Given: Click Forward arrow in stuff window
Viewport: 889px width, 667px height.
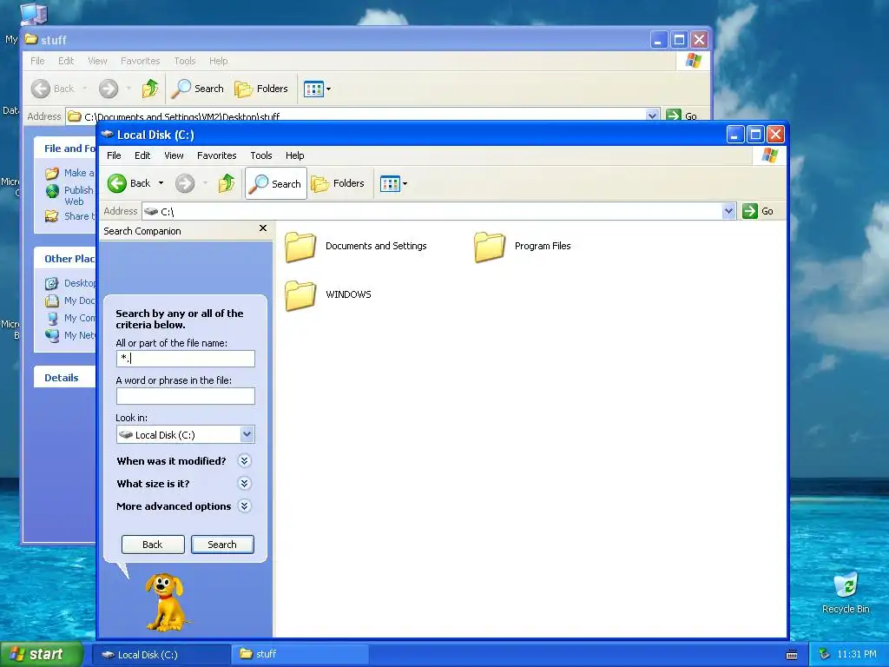Looking at the screenshot, I should point(109,89).
